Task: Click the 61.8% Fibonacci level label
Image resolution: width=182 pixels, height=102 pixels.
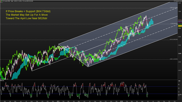Action: coord(174,8)
